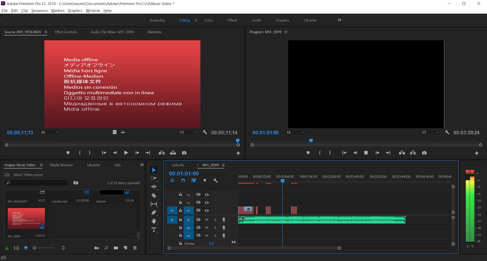Select the Razor tool in the tools panel

154,195
